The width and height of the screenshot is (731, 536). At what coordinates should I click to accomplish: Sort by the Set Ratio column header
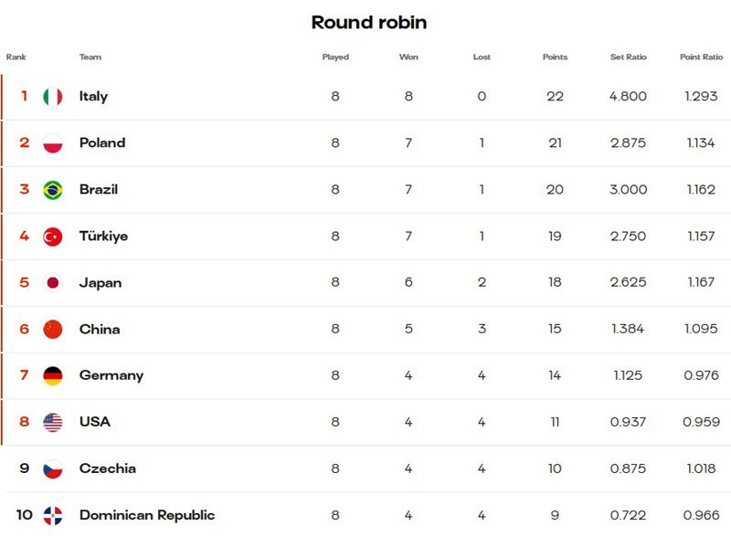pyautogui.click(x=628, y=57)
